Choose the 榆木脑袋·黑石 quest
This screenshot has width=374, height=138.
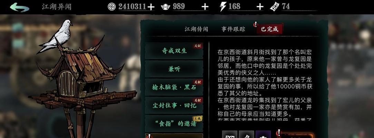174,87
